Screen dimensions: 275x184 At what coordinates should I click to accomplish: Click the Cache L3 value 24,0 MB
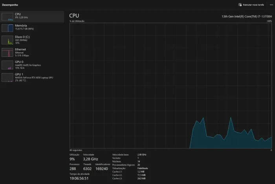point(141,178)
